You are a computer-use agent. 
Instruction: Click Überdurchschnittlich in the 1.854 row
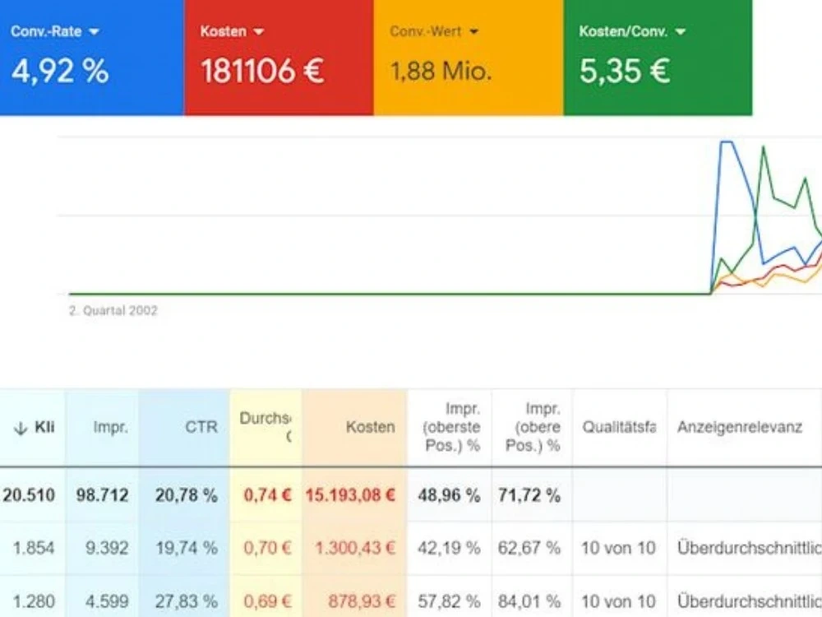click(x=749, y=548)
